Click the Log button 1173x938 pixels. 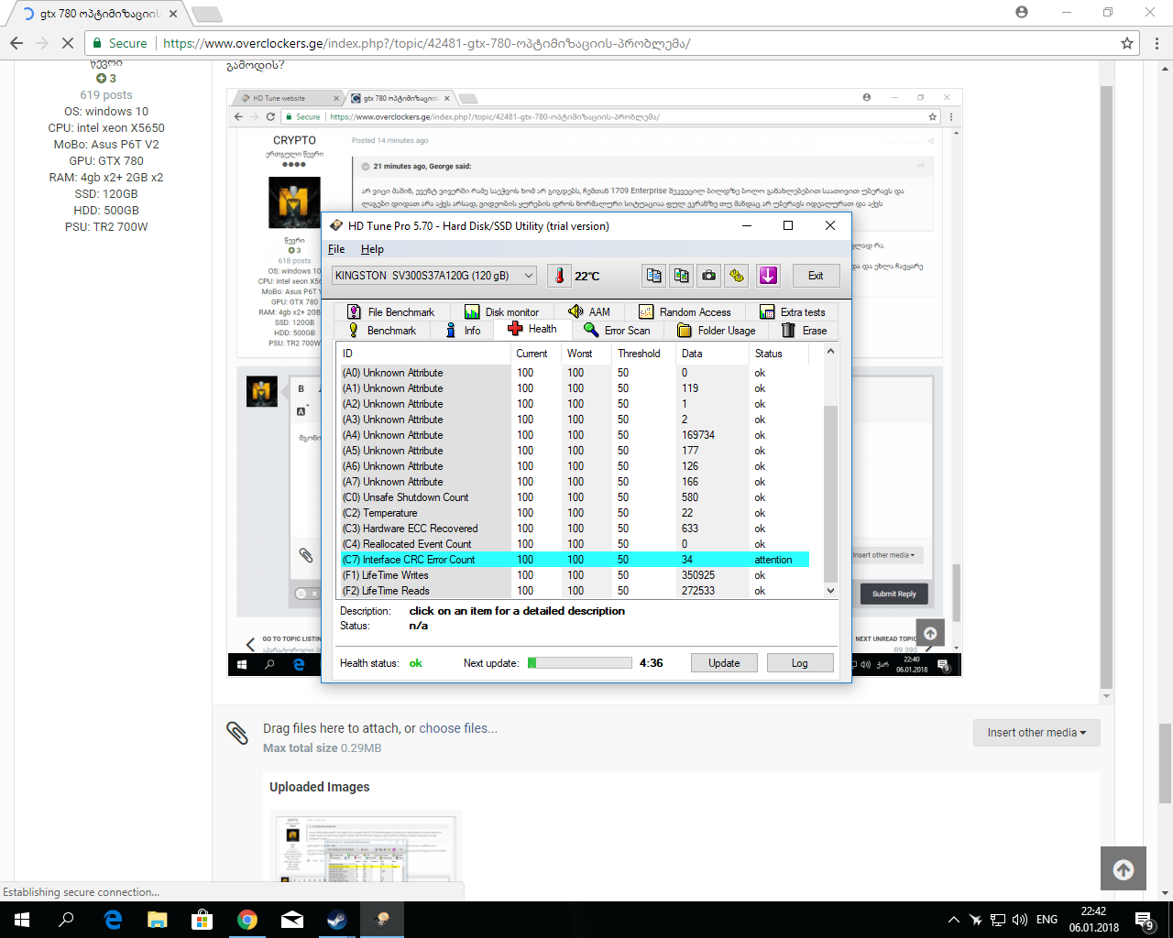pos(799,663)
